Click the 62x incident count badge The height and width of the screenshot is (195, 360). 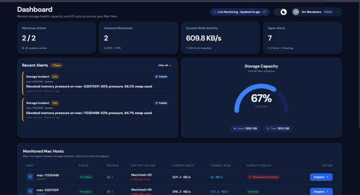click(x=55, y=77)
